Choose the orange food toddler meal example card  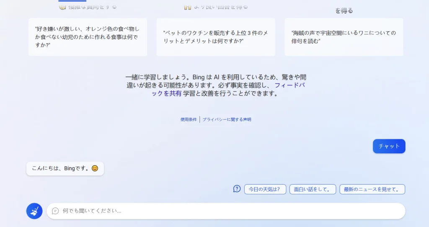click(88, 37)
